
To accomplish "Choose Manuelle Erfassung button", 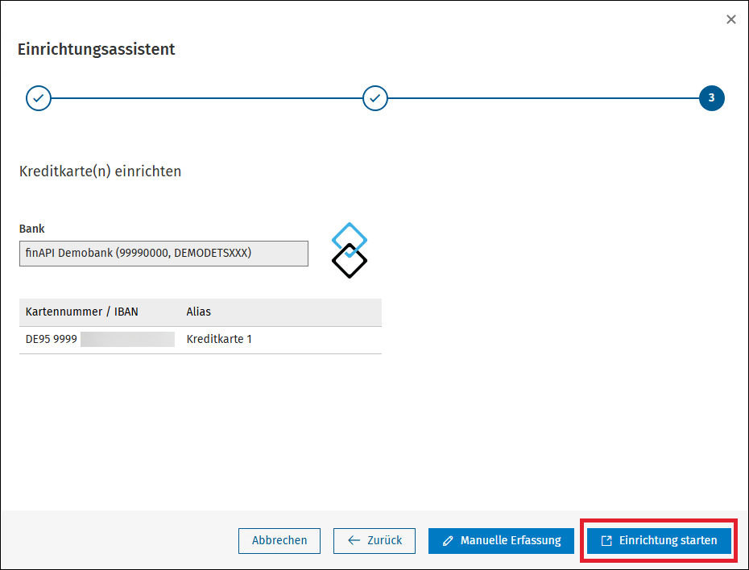I will pyautogui.click(x=501, y=540).
